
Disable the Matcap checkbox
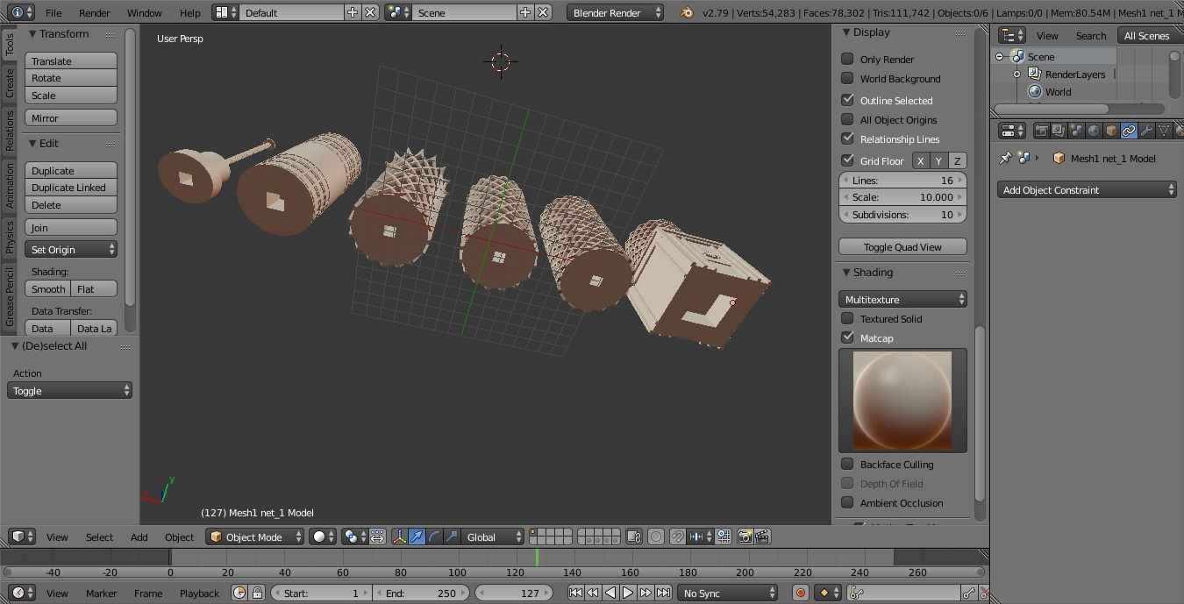tap(847, 338)
